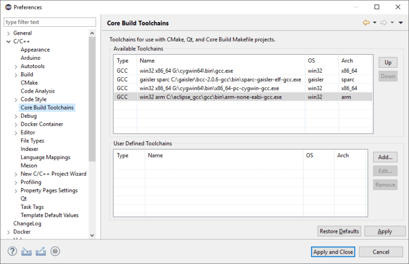This screenshot has width=409, height=264.
Task: Select the gaisler sparc toolchain row
Action: [x=243, y=79]
